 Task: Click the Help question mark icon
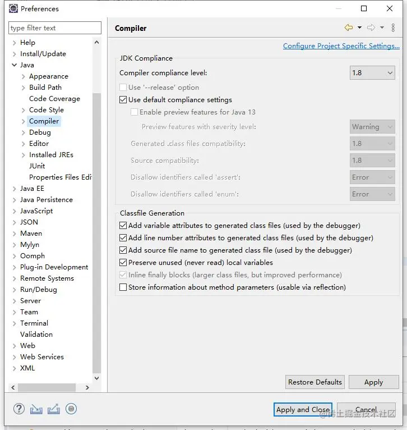(19, 409)
